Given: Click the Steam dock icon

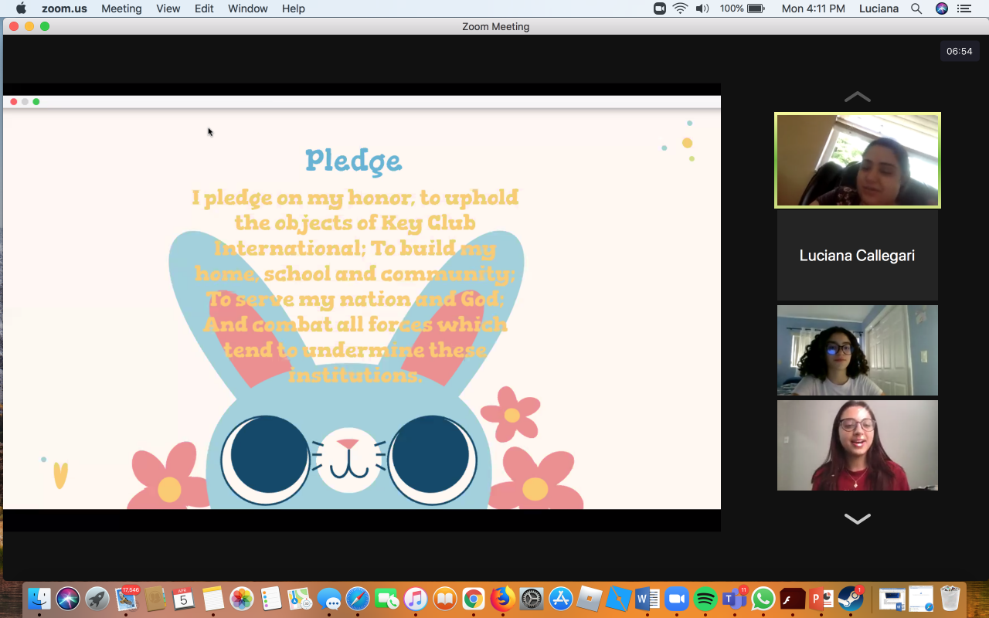Looking at the screenshot, I should tap(850, 599).
